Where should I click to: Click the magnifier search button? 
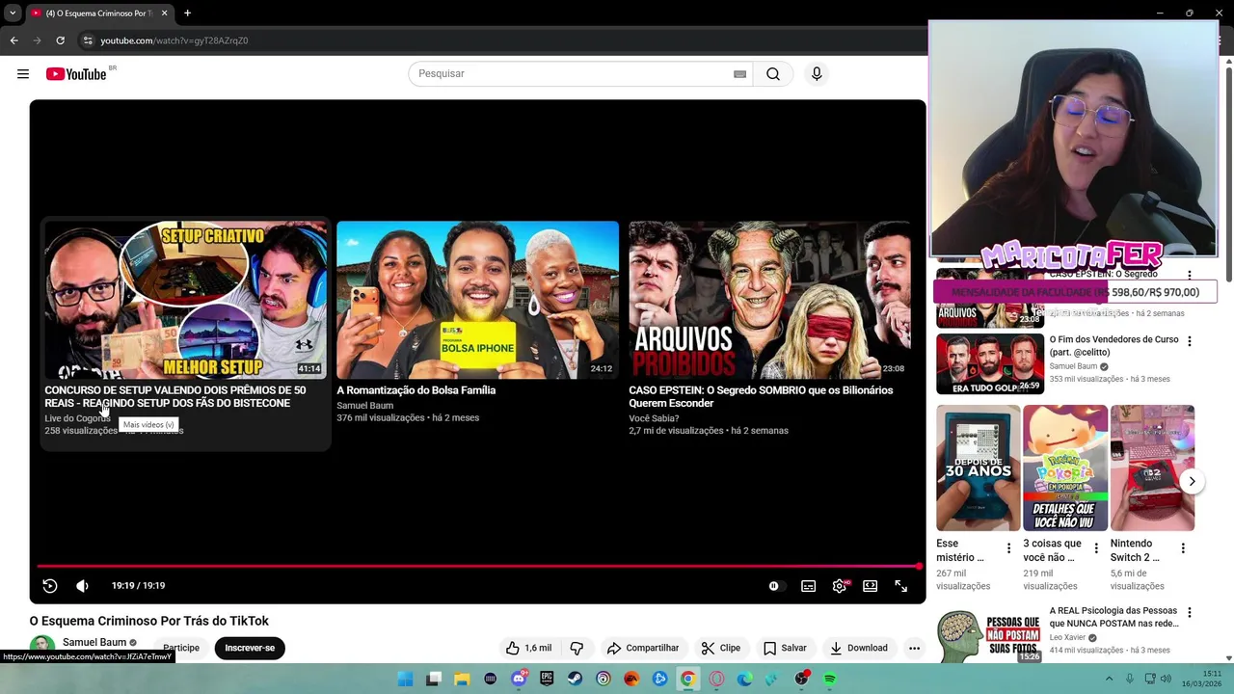[773, 74]
